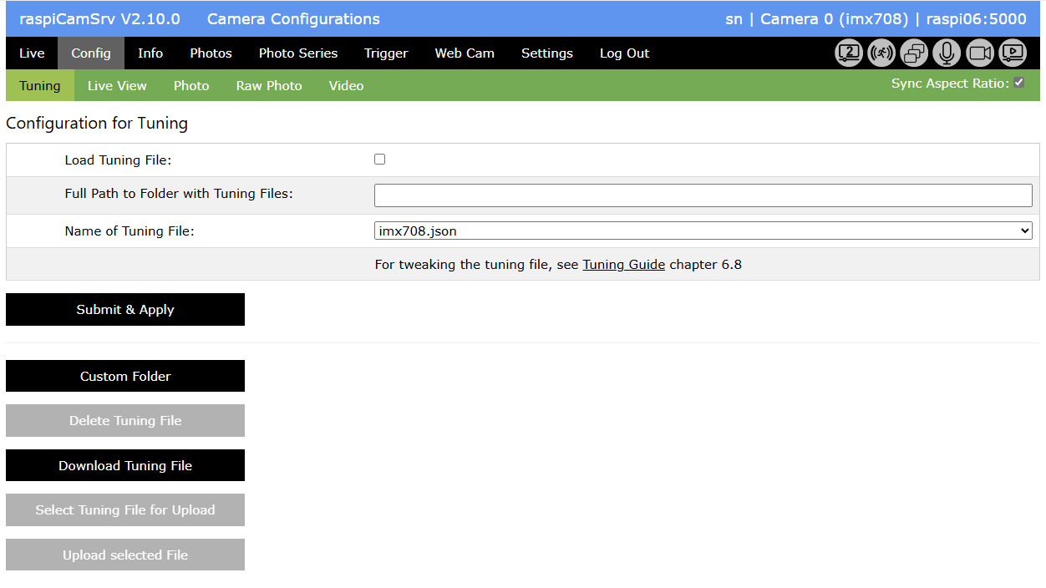Toggle the Sync Aspect Ratio checkbox
This screenshot has height=588, width=1046.
pyautogui.click(x=1018, y=83)
